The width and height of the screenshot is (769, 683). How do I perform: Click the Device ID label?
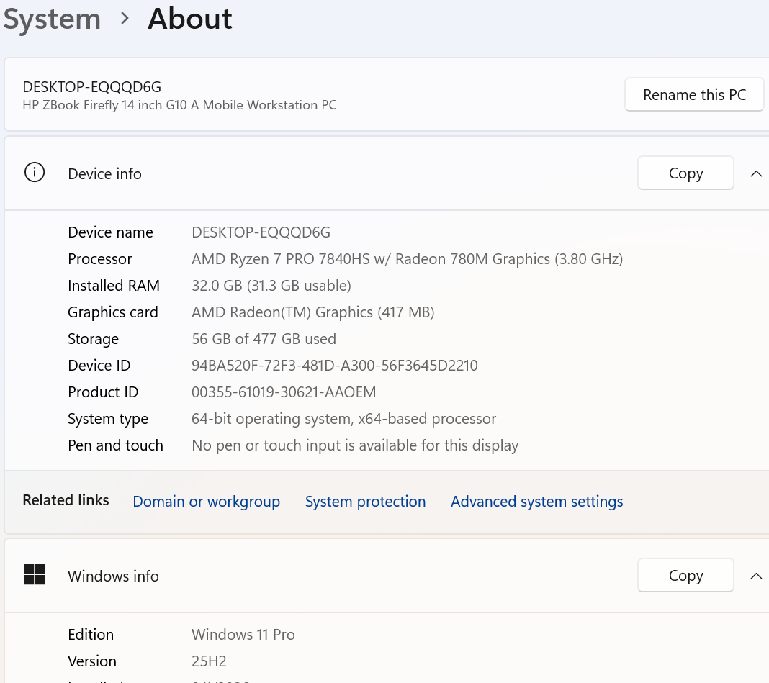[x=99, y=366]
